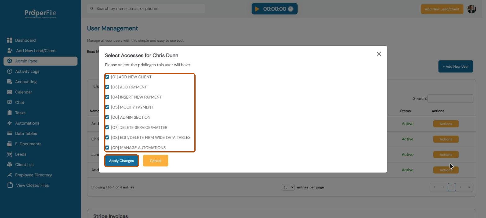Viewport: 486px width, 218px height.
Task: Click the Actions button in second row
Action: [x=446, y=139]
